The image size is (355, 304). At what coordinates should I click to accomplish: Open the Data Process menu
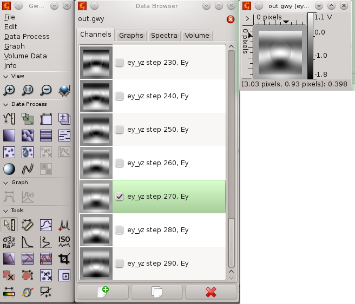coord(27,37)
